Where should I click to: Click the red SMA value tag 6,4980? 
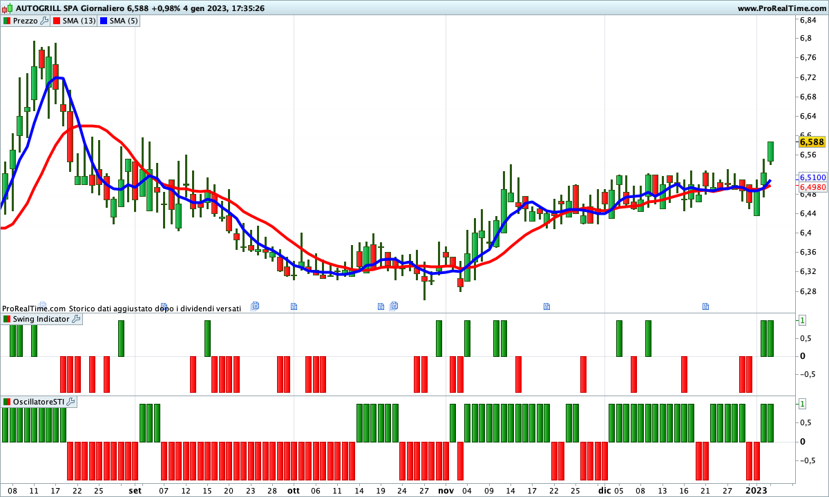click(813, 187)
